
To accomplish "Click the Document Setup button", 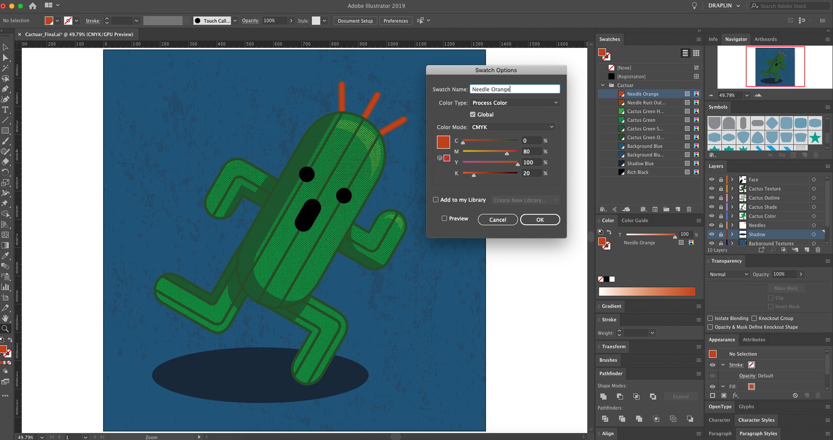I will tap(355, 21).
